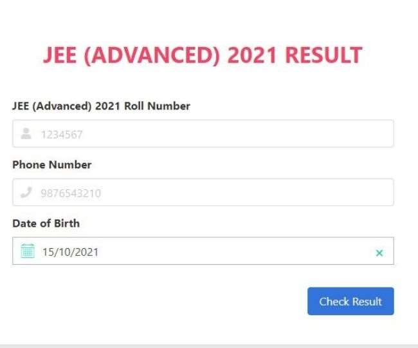Click the user icon in Roll Number field
Viewport: 418px width, 348px height.
coord(26,133)
